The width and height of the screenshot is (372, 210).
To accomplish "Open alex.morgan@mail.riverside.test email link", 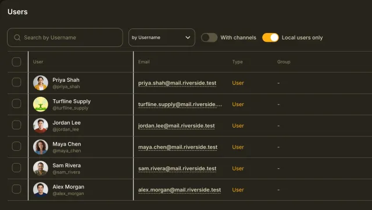I will click(180, 190).
